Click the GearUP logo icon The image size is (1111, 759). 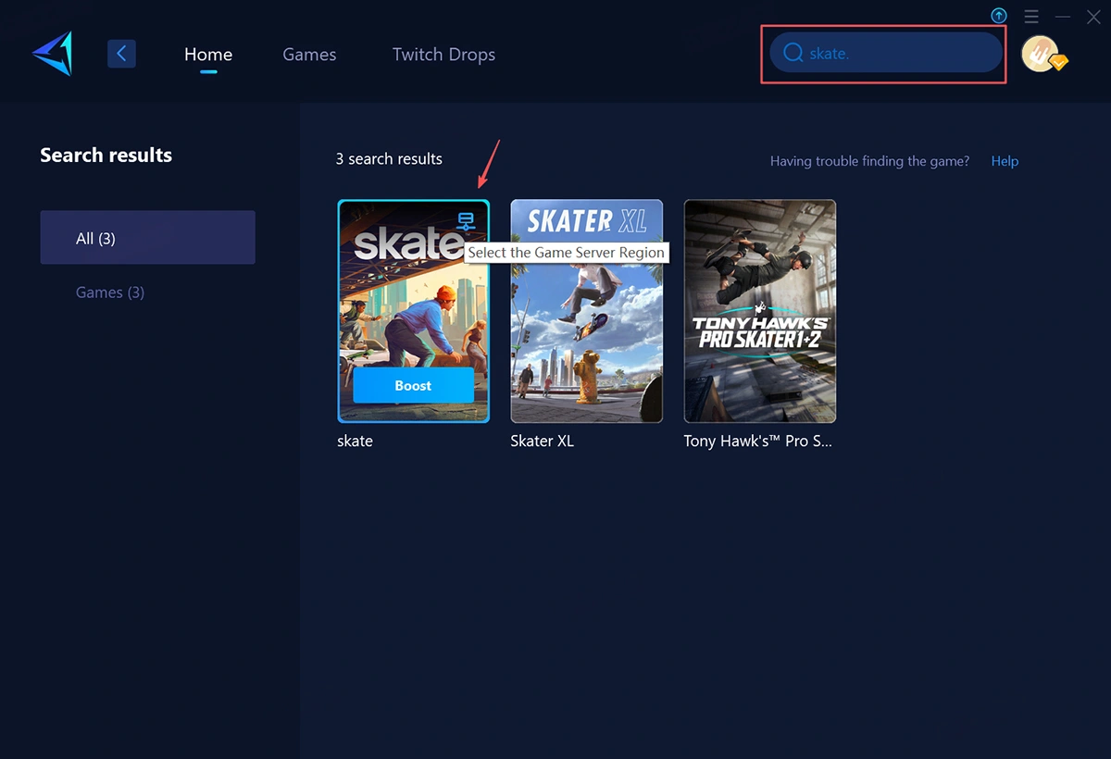[x=52, y=54]
